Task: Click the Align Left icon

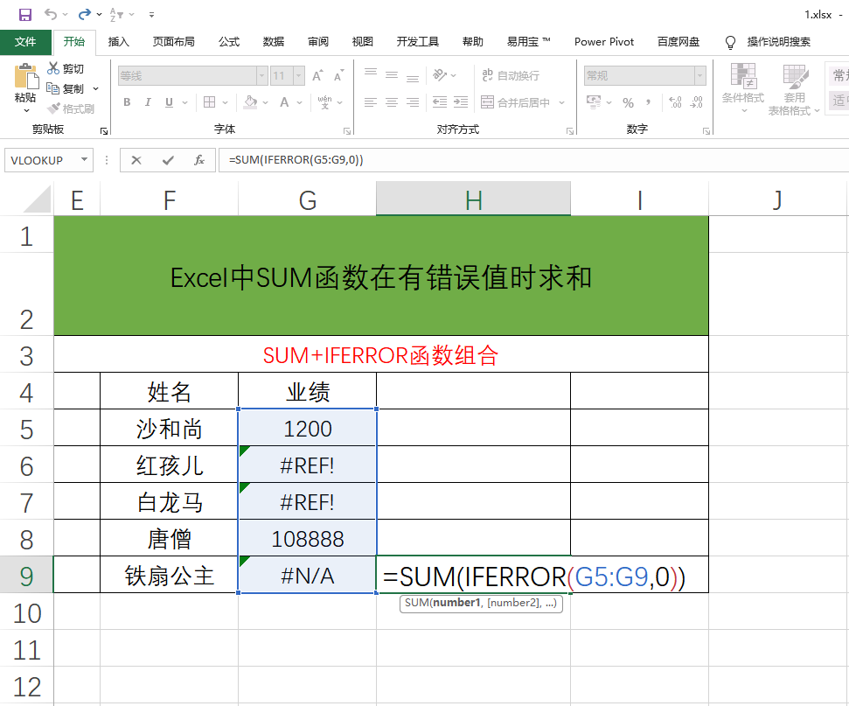Action: click(x=371, y=101)
